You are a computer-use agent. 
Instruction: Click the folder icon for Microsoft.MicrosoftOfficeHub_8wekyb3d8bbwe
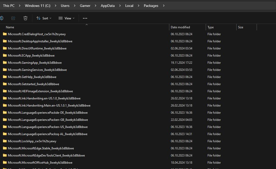coord(5,162)
